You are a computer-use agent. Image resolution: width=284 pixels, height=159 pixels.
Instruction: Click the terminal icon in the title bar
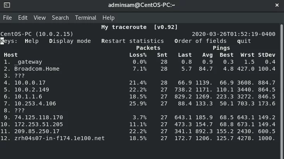(x=7, y=5)
